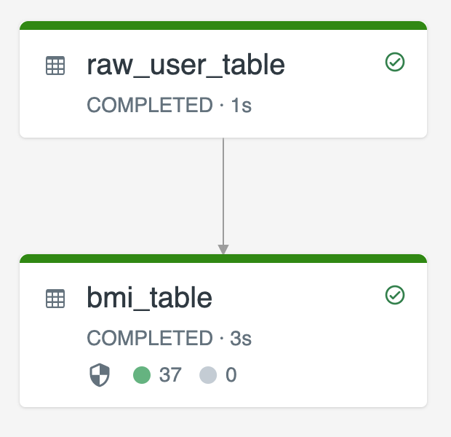Open the bmi_table node title
The image size is (451, 437).
150,298
